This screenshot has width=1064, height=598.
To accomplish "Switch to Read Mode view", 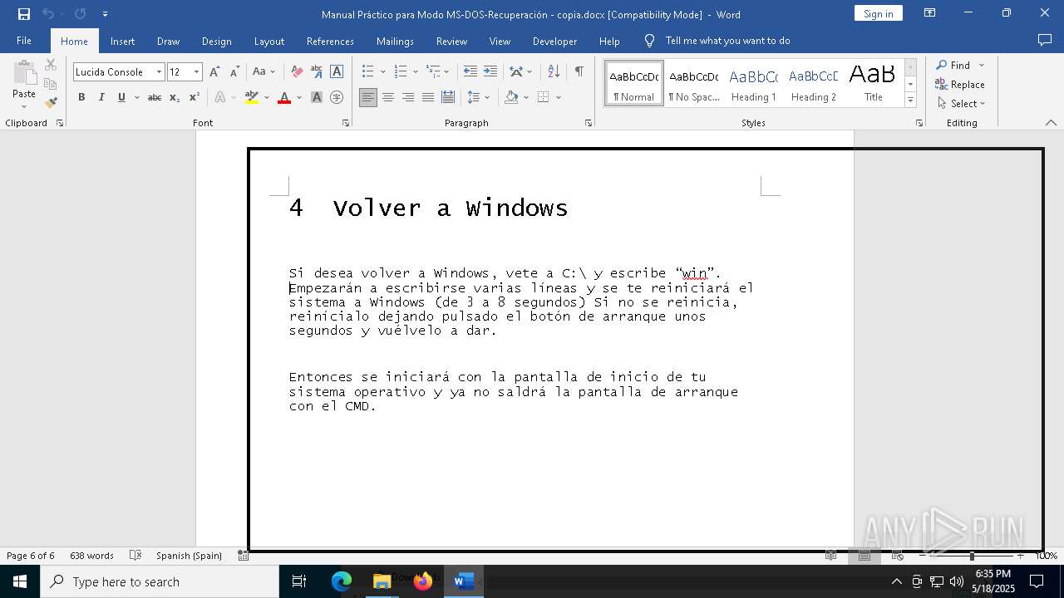I will coord(831,556).
